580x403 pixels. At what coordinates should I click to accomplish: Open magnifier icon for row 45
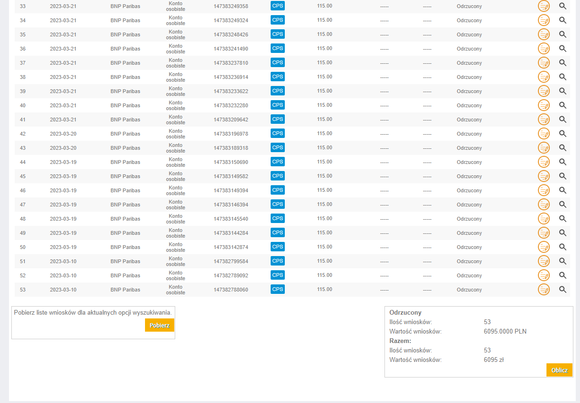point(563,176)
